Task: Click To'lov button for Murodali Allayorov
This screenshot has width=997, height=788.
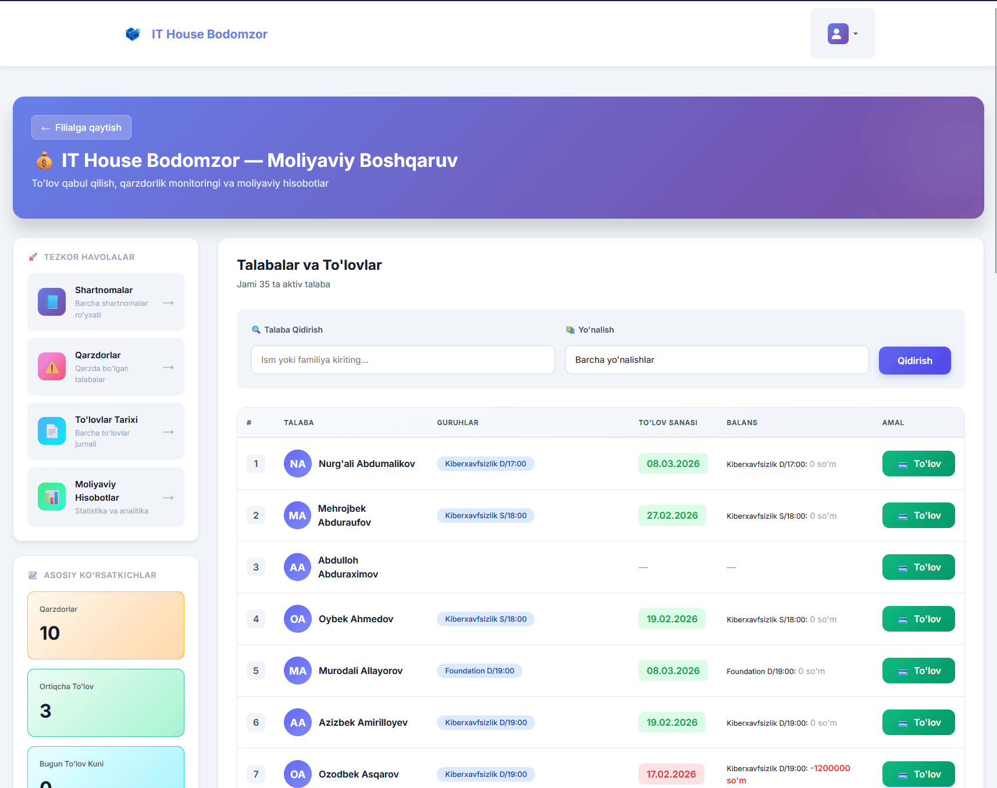Action: coord(918,671)
